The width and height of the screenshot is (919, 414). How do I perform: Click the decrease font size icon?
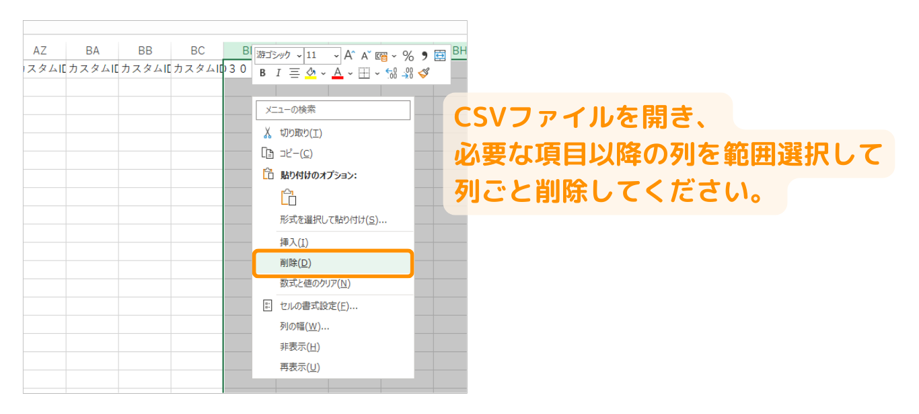coord(365,56)
